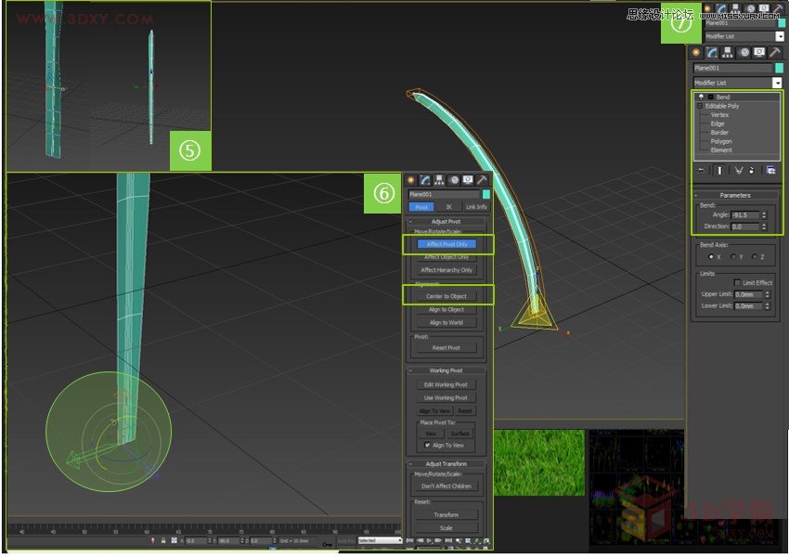
Task: Click the Pin Stack icon below modifier stack
Action: click(x=701, y=170)
